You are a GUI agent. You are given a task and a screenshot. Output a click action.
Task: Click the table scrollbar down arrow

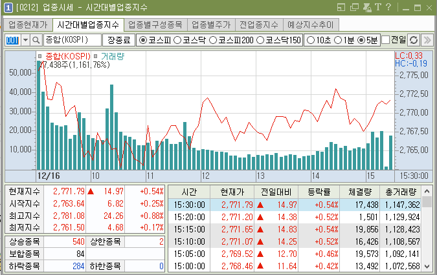[x=427, y=267]
